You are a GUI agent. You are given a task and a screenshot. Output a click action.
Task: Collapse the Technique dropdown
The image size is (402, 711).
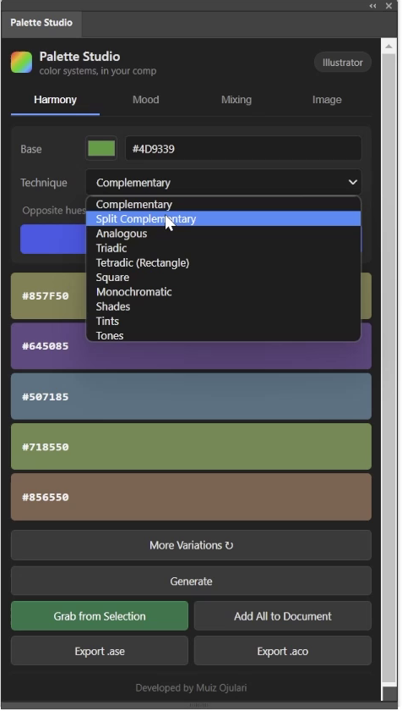224,183
